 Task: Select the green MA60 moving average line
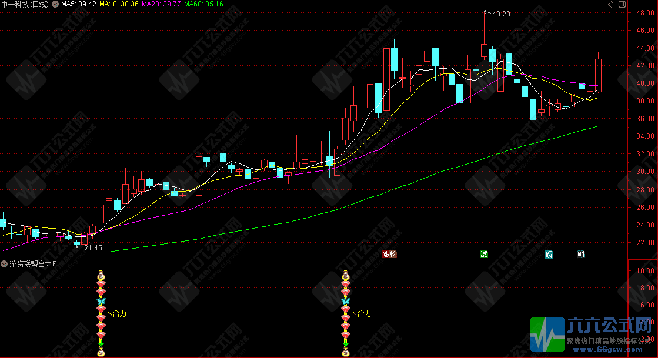(355, 203)
